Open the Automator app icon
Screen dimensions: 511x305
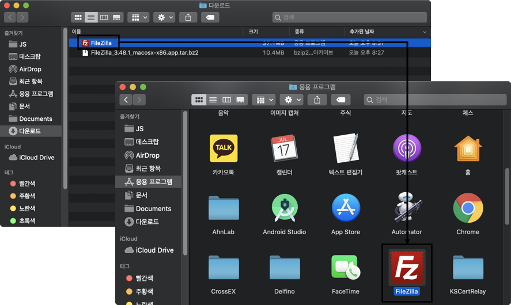click(407, 208)
